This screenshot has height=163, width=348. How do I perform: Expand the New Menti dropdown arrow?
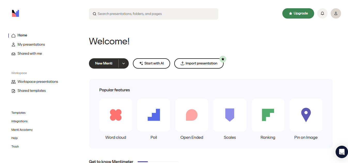(x=124, y=63)
